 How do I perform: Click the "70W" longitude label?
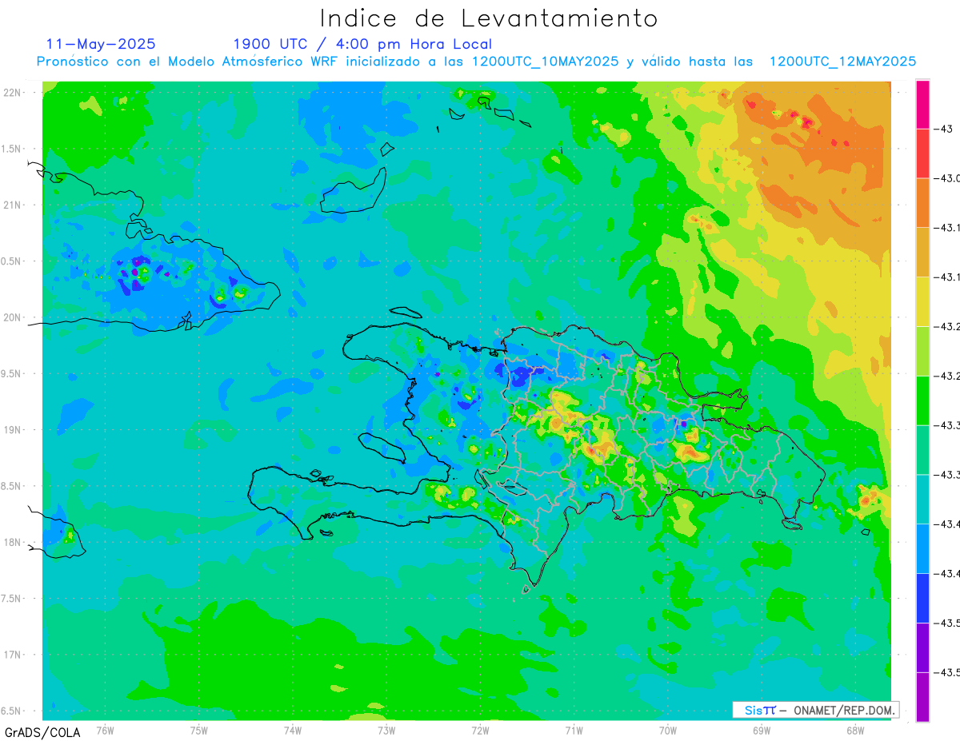668,731
